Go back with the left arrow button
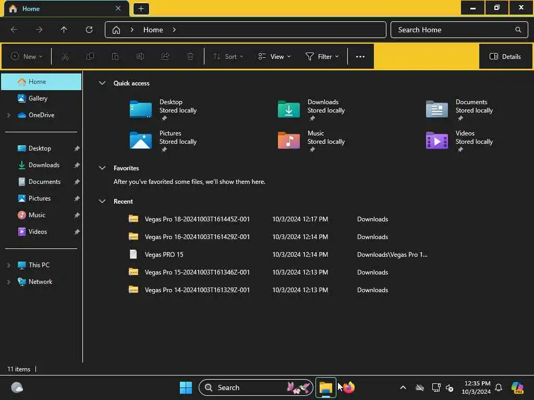 (14, 30)
